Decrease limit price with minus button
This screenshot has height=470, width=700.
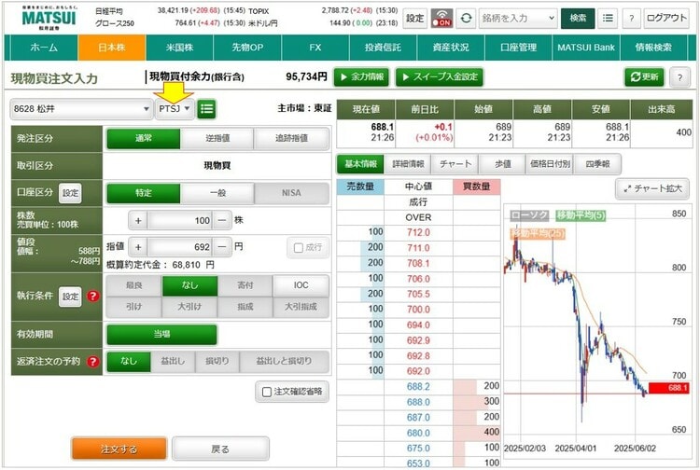coord(222,247)
